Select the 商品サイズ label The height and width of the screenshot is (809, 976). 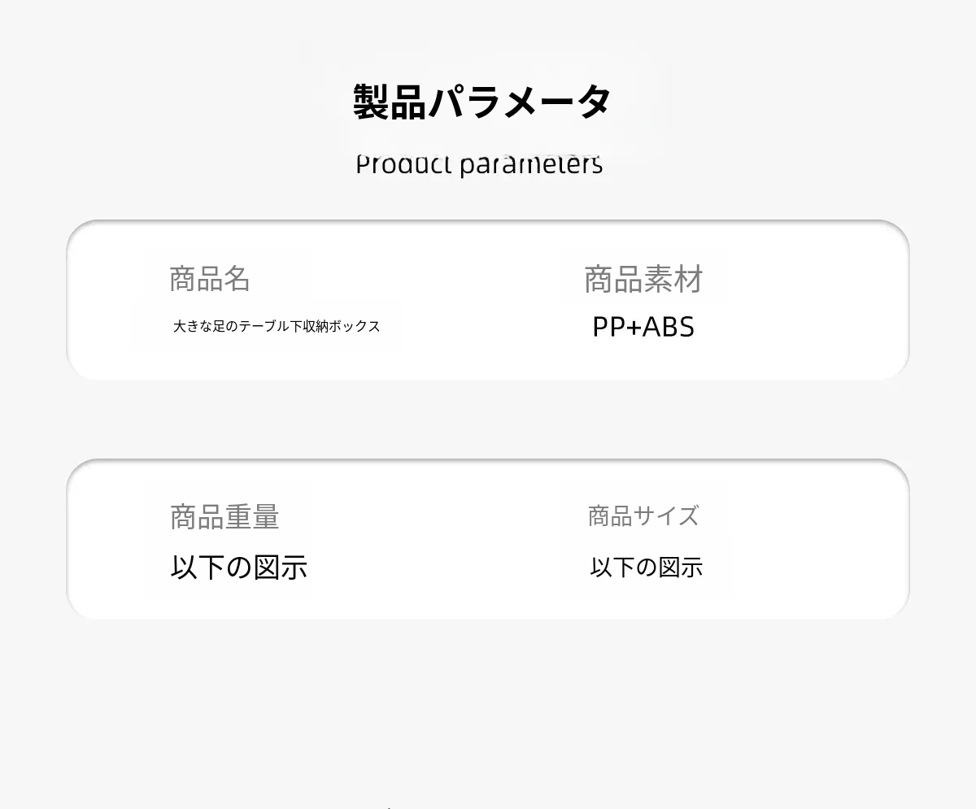(x=643, y=516)
